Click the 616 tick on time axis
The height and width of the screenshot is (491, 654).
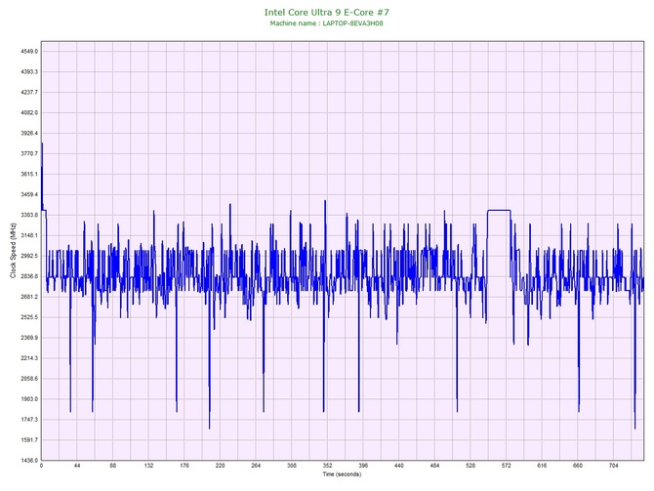[x=542, y=466]
